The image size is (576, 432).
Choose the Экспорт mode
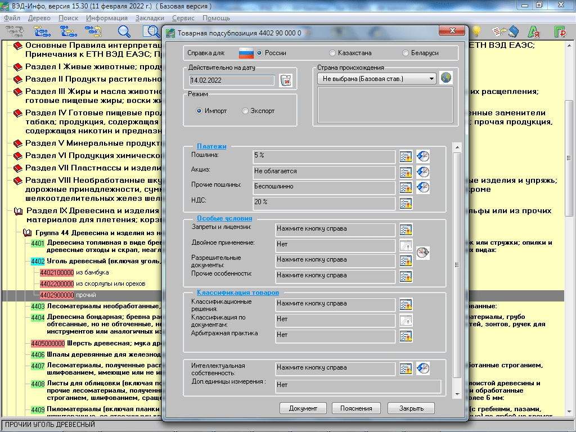245,111
